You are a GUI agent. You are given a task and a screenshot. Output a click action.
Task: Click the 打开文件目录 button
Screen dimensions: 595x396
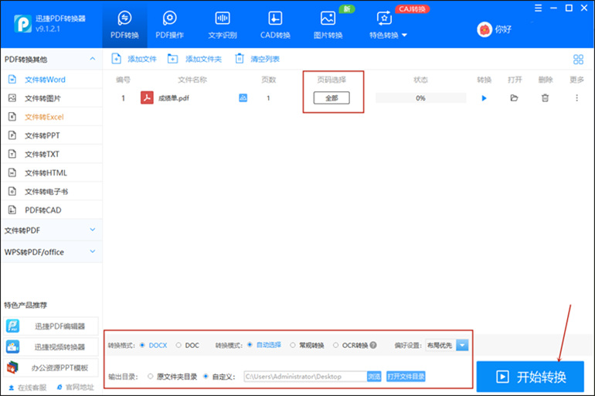pyautogui.click(x=406, y=376)
